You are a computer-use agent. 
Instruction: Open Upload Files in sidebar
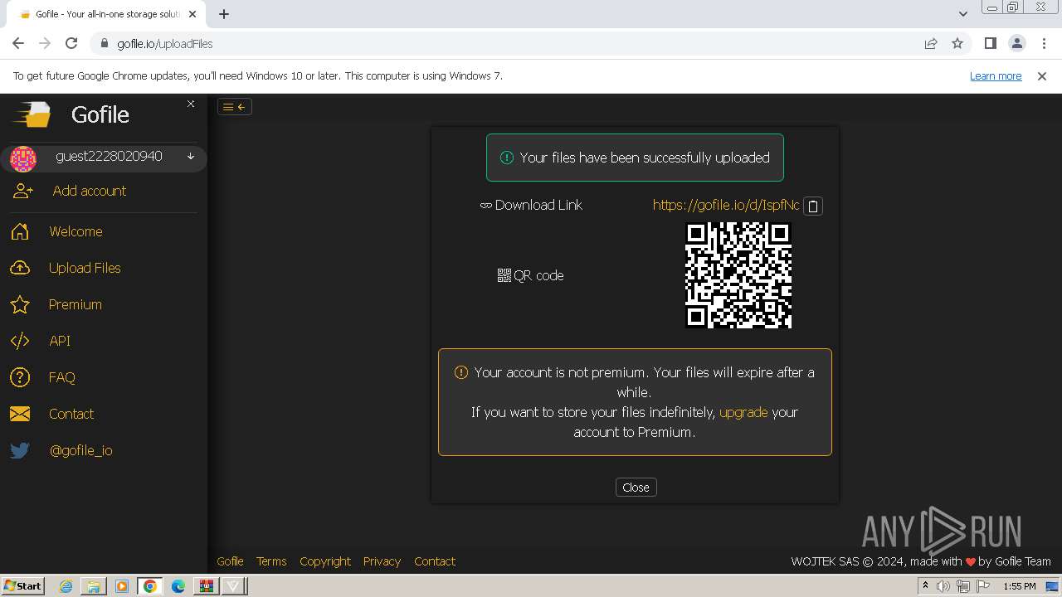click(85, 268)
